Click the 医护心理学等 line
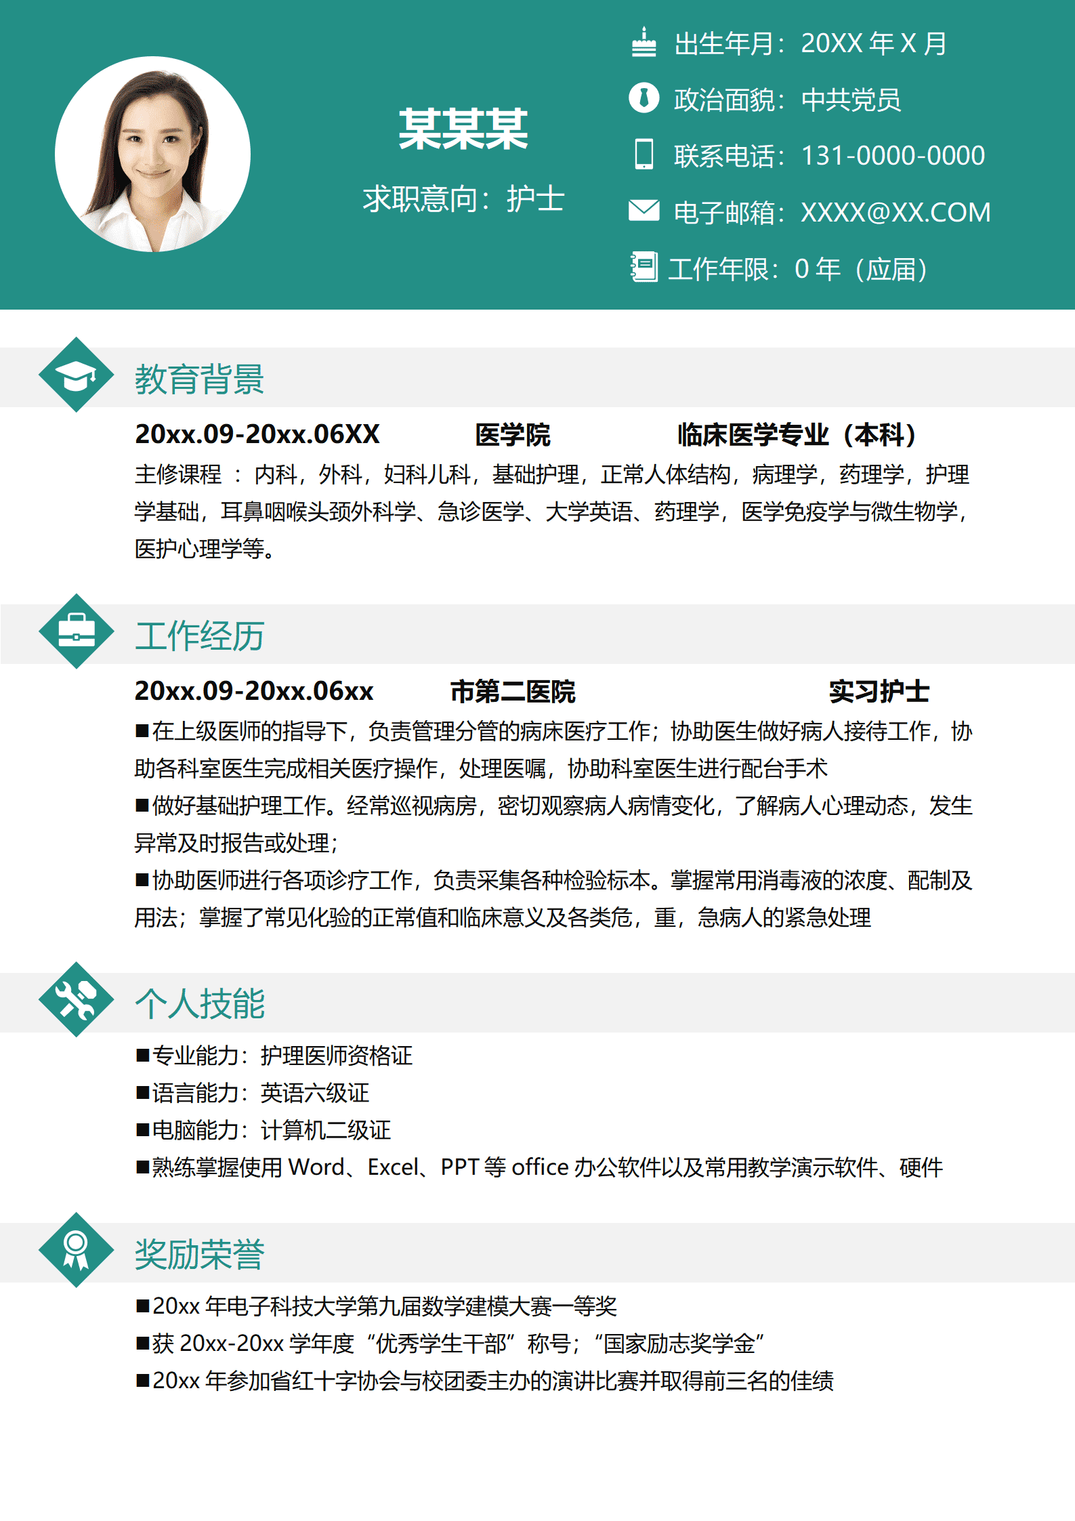Screen dimensions: 1075x1521 point(205,549)
